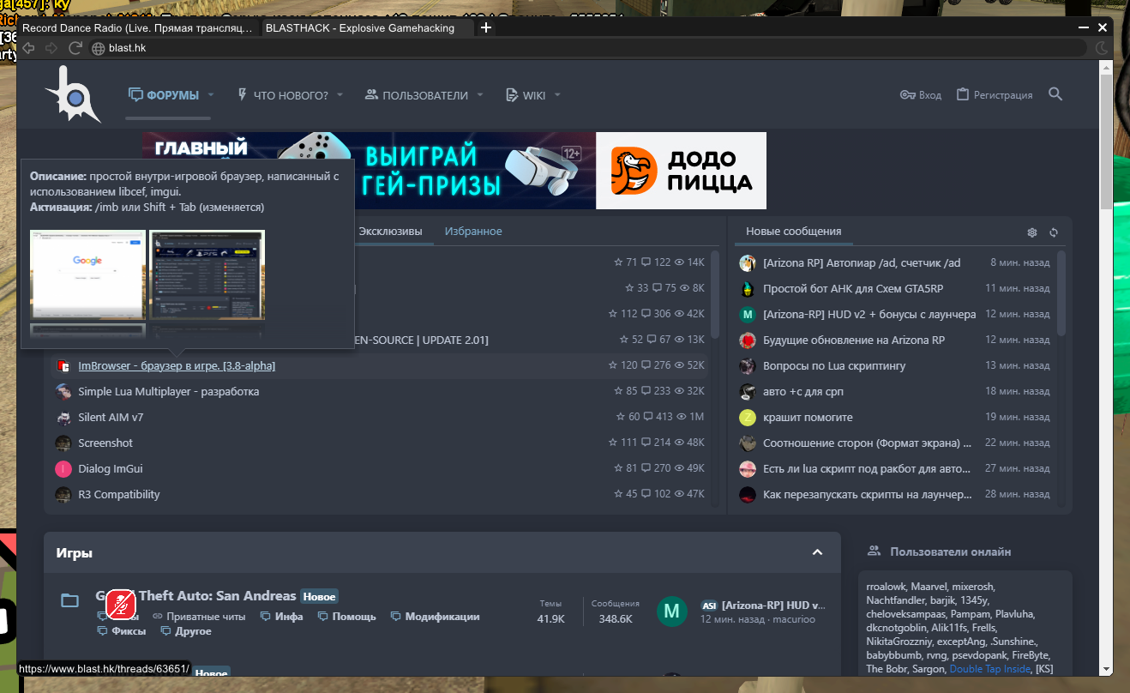Screen dimensions: 1130x693
Task: Open the Silent AIM v7 thread
Action: tap(111, 418)
